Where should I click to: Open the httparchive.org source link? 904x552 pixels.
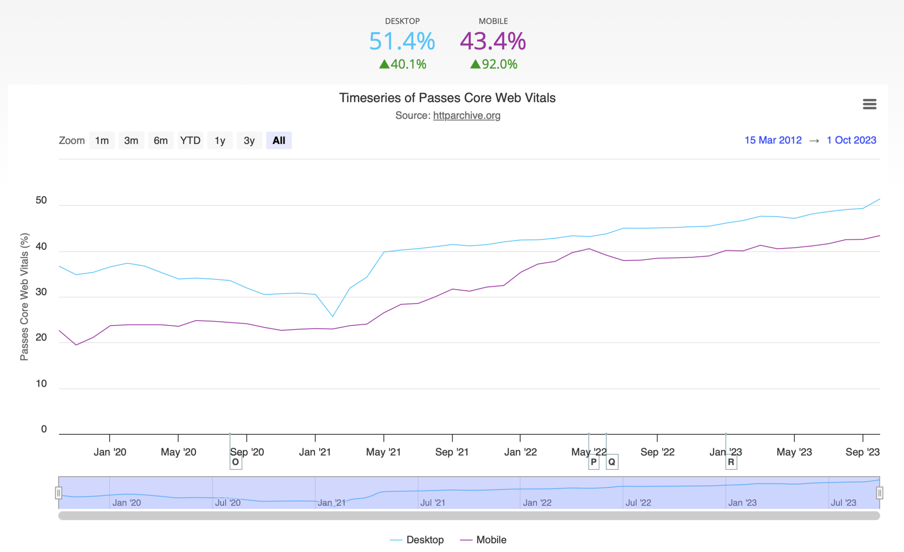coord(466,116)
